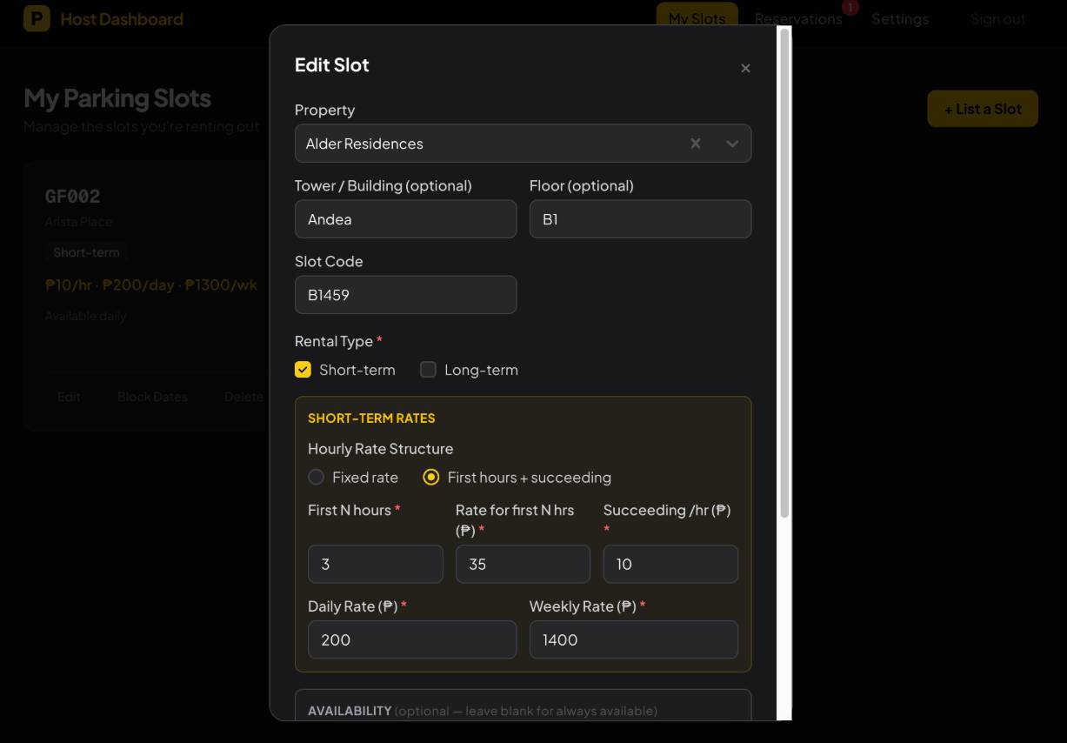Open the Alder Residences property combo box
1067x743 pixels.
tap(487, 144)
